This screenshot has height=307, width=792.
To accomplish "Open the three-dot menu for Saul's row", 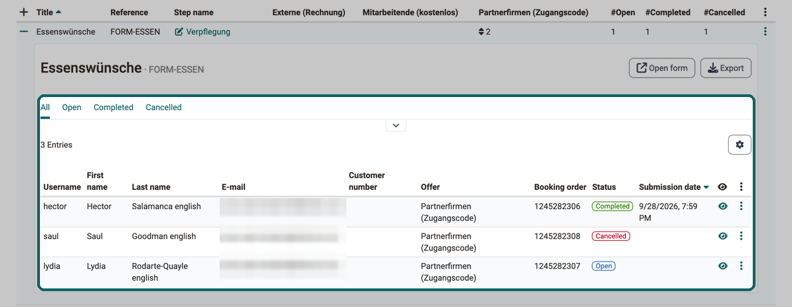I will point(741,236).
